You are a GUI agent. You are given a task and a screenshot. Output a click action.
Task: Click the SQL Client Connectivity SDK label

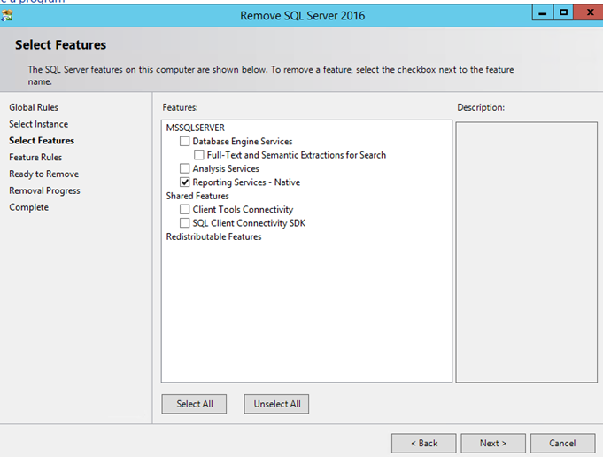[249, 222]
